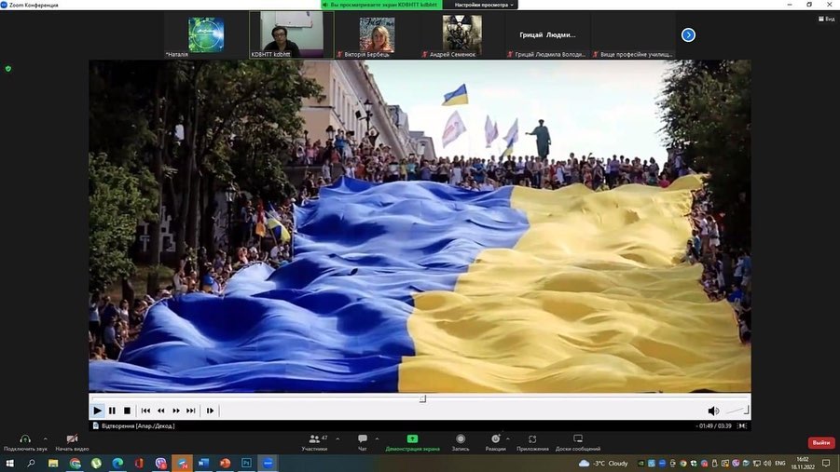The image size is (840, 472).
Task: Click the red Выйти leave button
Action: tap(820, 442)
